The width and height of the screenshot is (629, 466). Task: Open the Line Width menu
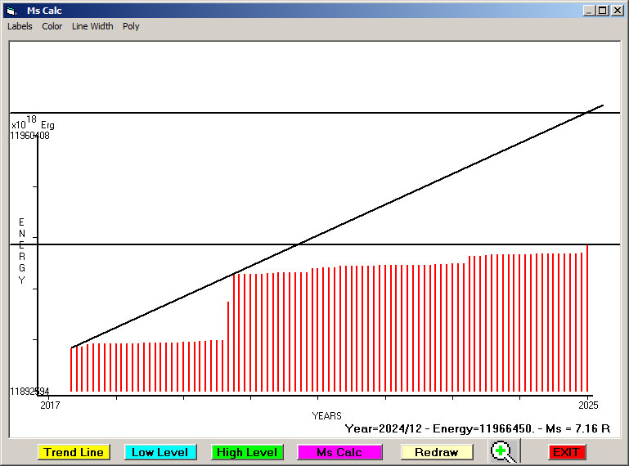[x=92, y=26]
